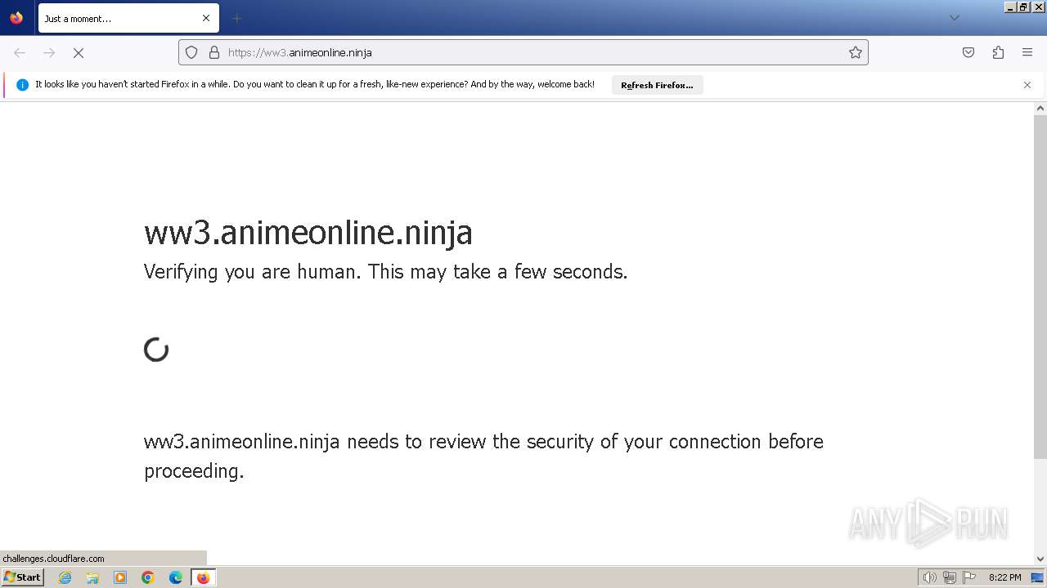This screenshot has height=588, width=1047.
Task: View site security padlock info
Action: [x=214, y=52]
